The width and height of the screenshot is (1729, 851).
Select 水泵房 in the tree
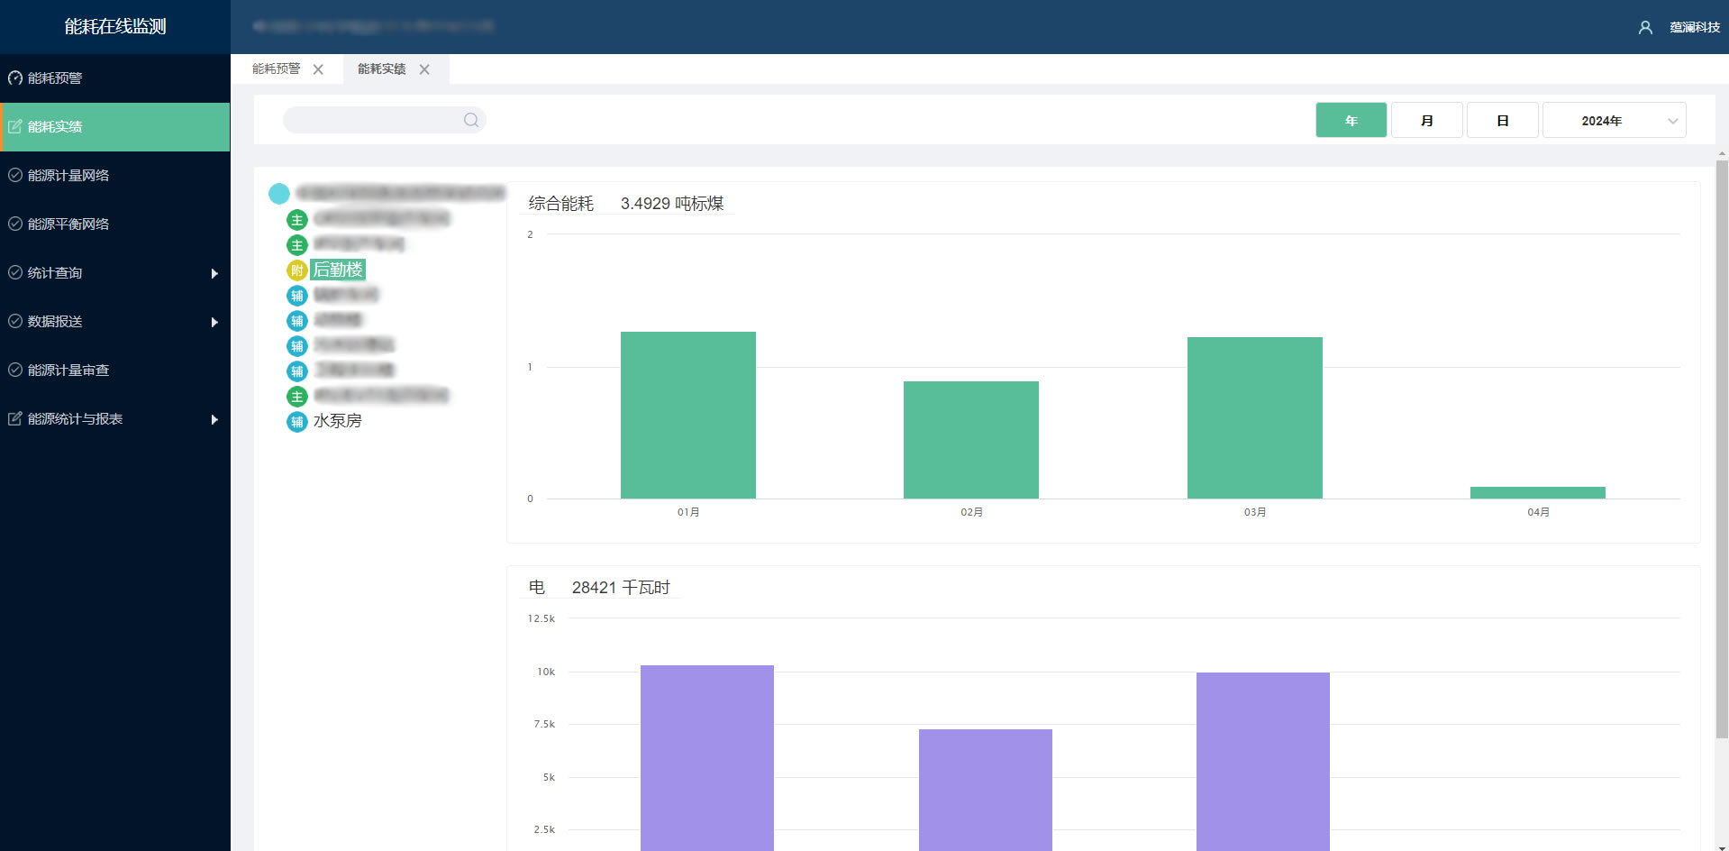[337, 421]
